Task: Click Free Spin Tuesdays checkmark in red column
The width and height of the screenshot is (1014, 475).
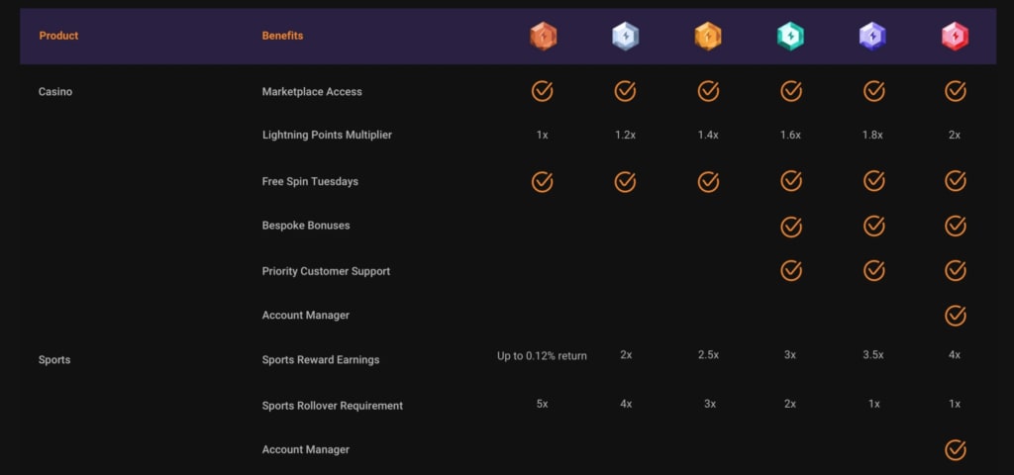Action: 956,181
